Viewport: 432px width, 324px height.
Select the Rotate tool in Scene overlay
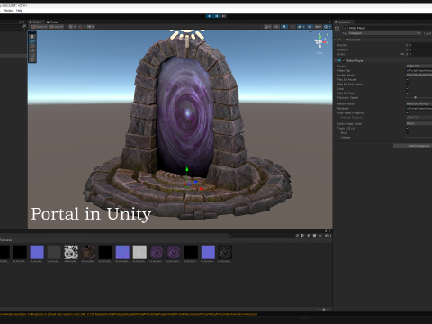coord(32,46)
